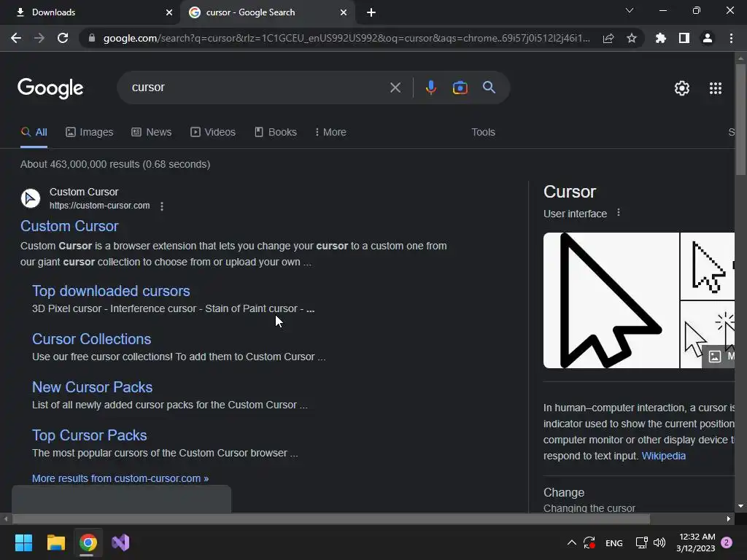Screen dimensions: 747x560
Task: Switch to Books results
Action: [x=275, y=132]
